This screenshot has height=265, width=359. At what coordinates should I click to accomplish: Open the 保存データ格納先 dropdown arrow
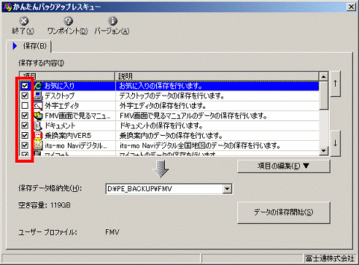[x=227, y=189]
